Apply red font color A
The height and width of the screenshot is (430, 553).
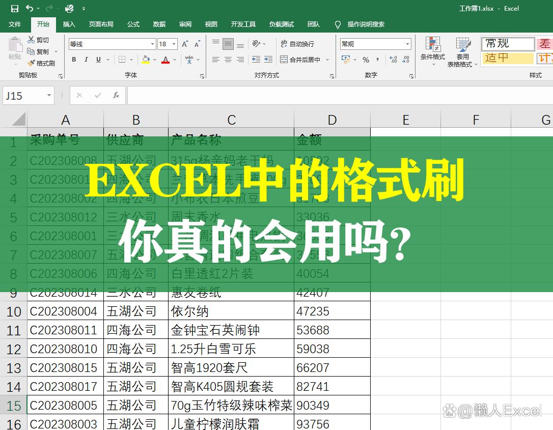(165, 60)
